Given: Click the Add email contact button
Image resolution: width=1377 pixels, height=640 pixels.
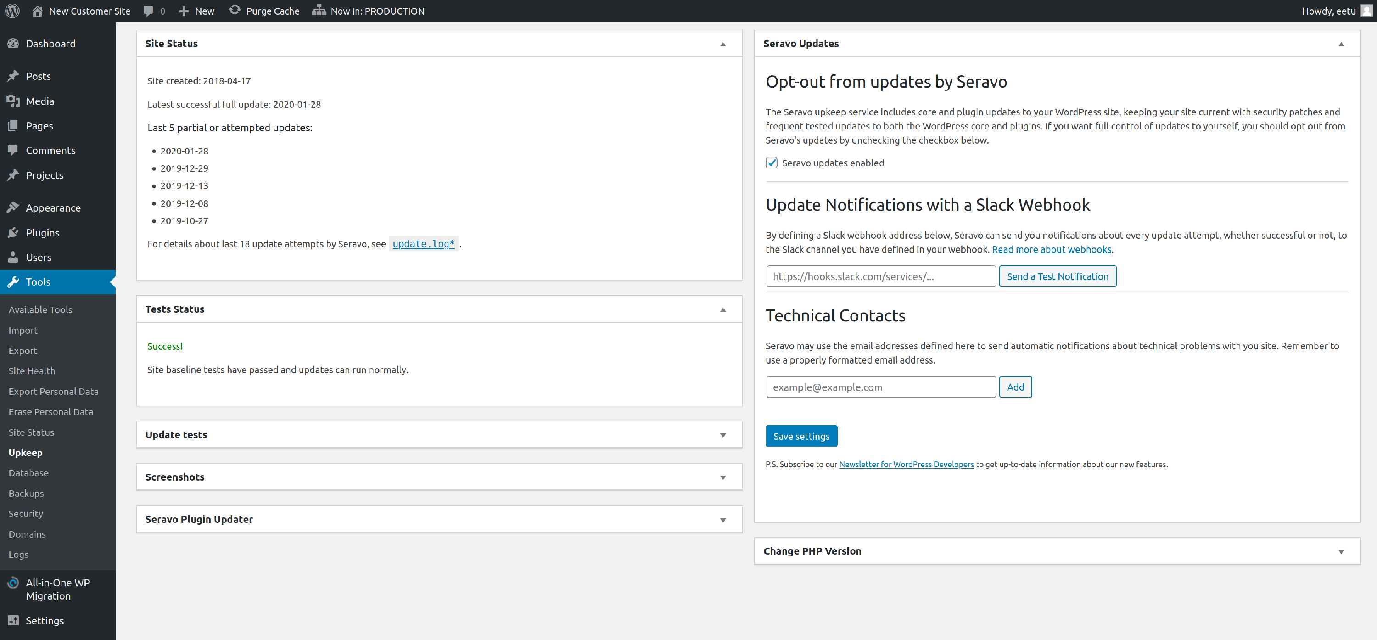Looking at the screenshot, I should [x=1015, y=387].
